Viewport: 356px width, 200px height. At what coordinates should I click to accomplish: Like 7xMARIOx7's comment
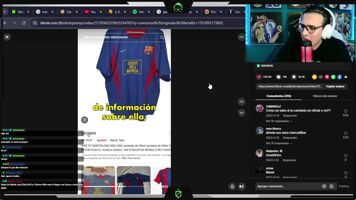click(345, 111)
